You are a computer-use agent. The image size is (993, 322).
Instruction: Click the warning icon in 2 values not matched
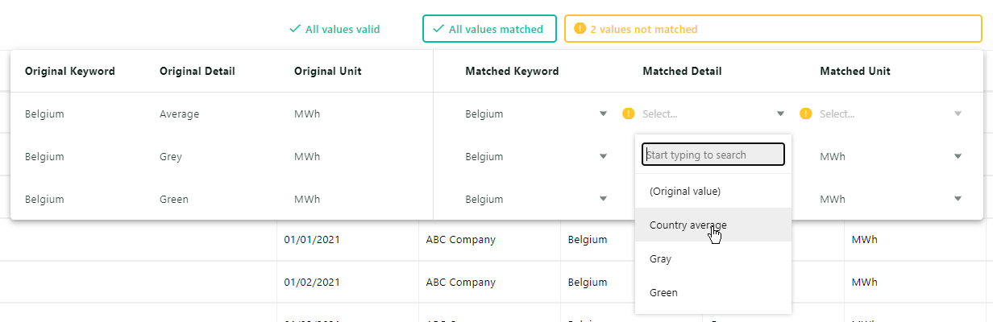(x=579, y=29)
